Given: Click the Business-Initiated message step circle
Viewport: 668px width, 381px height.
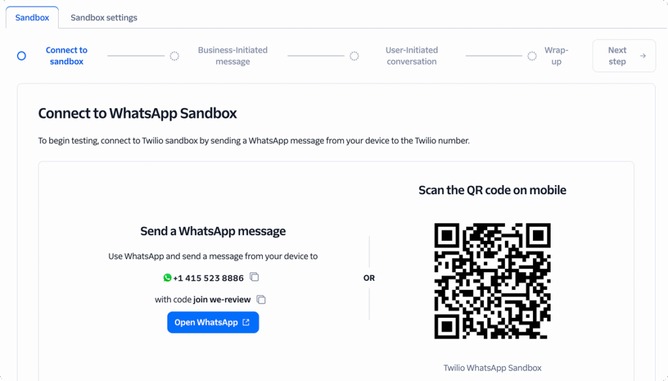Looking at the screenshot, I should pos(174,56).
